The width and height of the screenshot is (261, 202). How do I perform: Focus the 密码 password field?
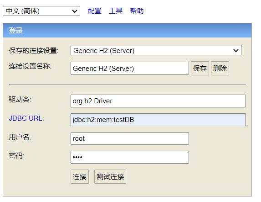pos(130,157)
